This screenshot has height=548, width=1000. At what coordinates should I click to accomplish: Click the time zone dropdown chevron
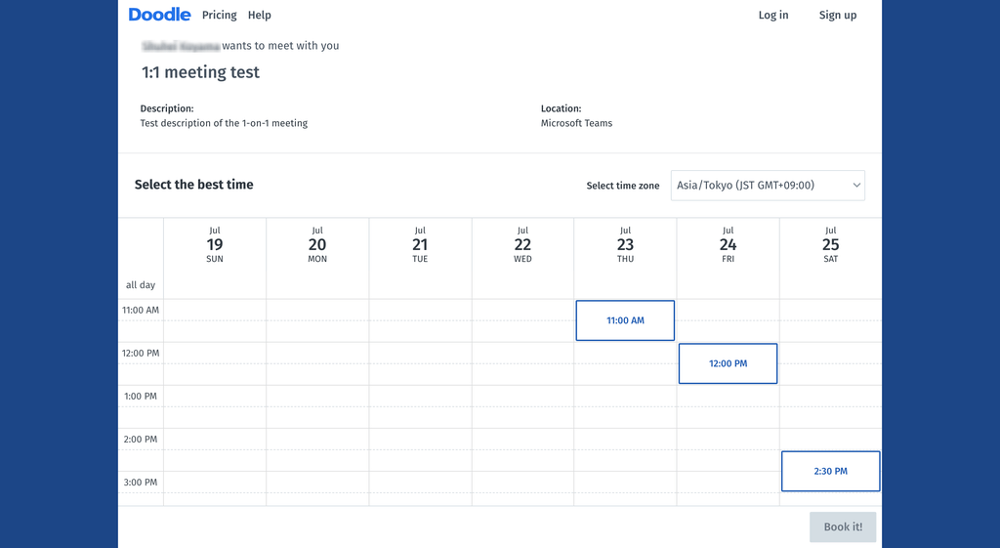point(856,185)
